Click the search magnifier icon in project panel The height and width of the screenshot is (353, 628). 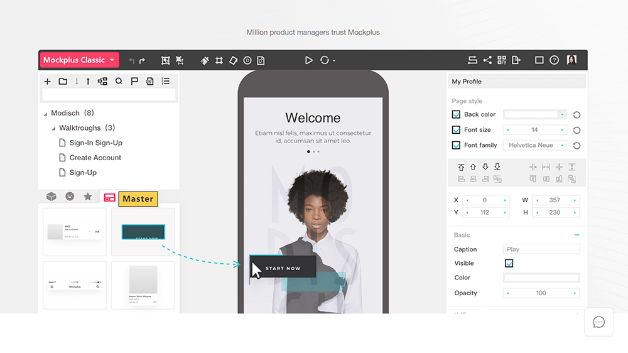[x=119, y=82]
